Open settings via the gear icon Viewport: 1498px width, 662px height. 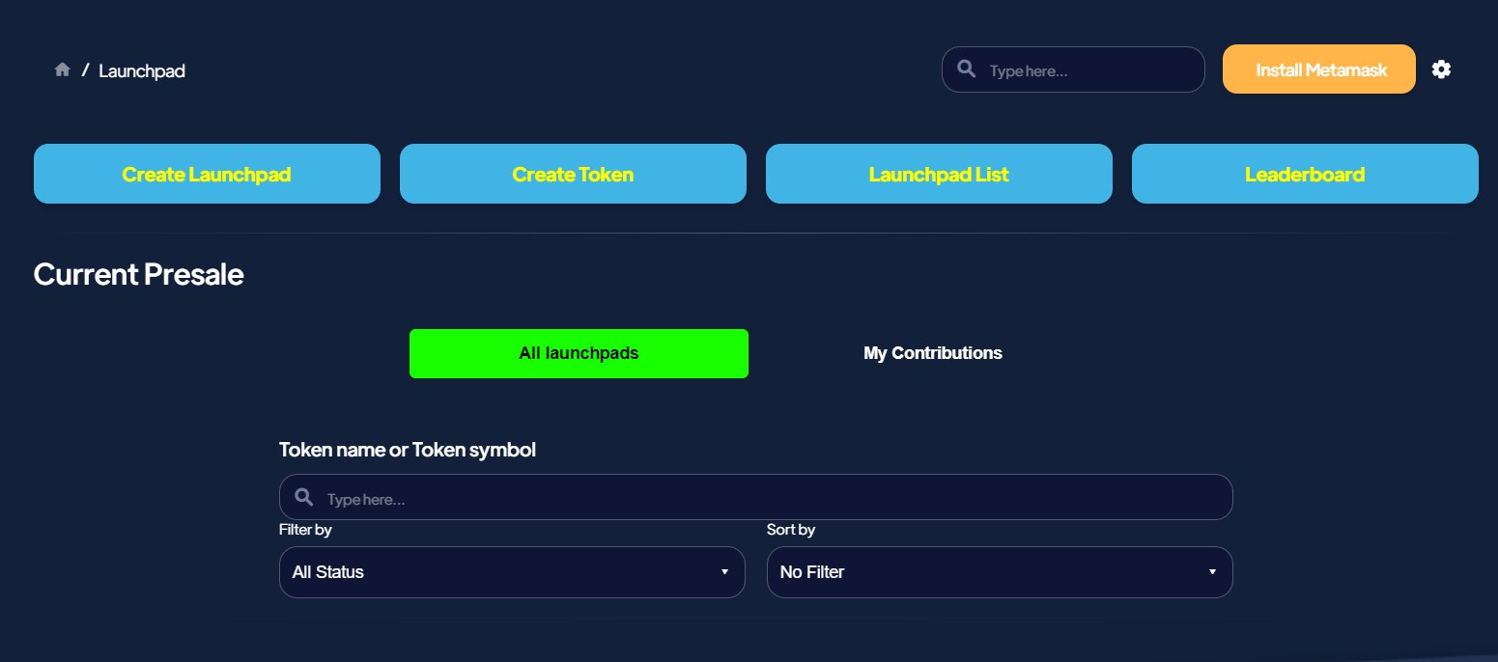point(1441,69)
